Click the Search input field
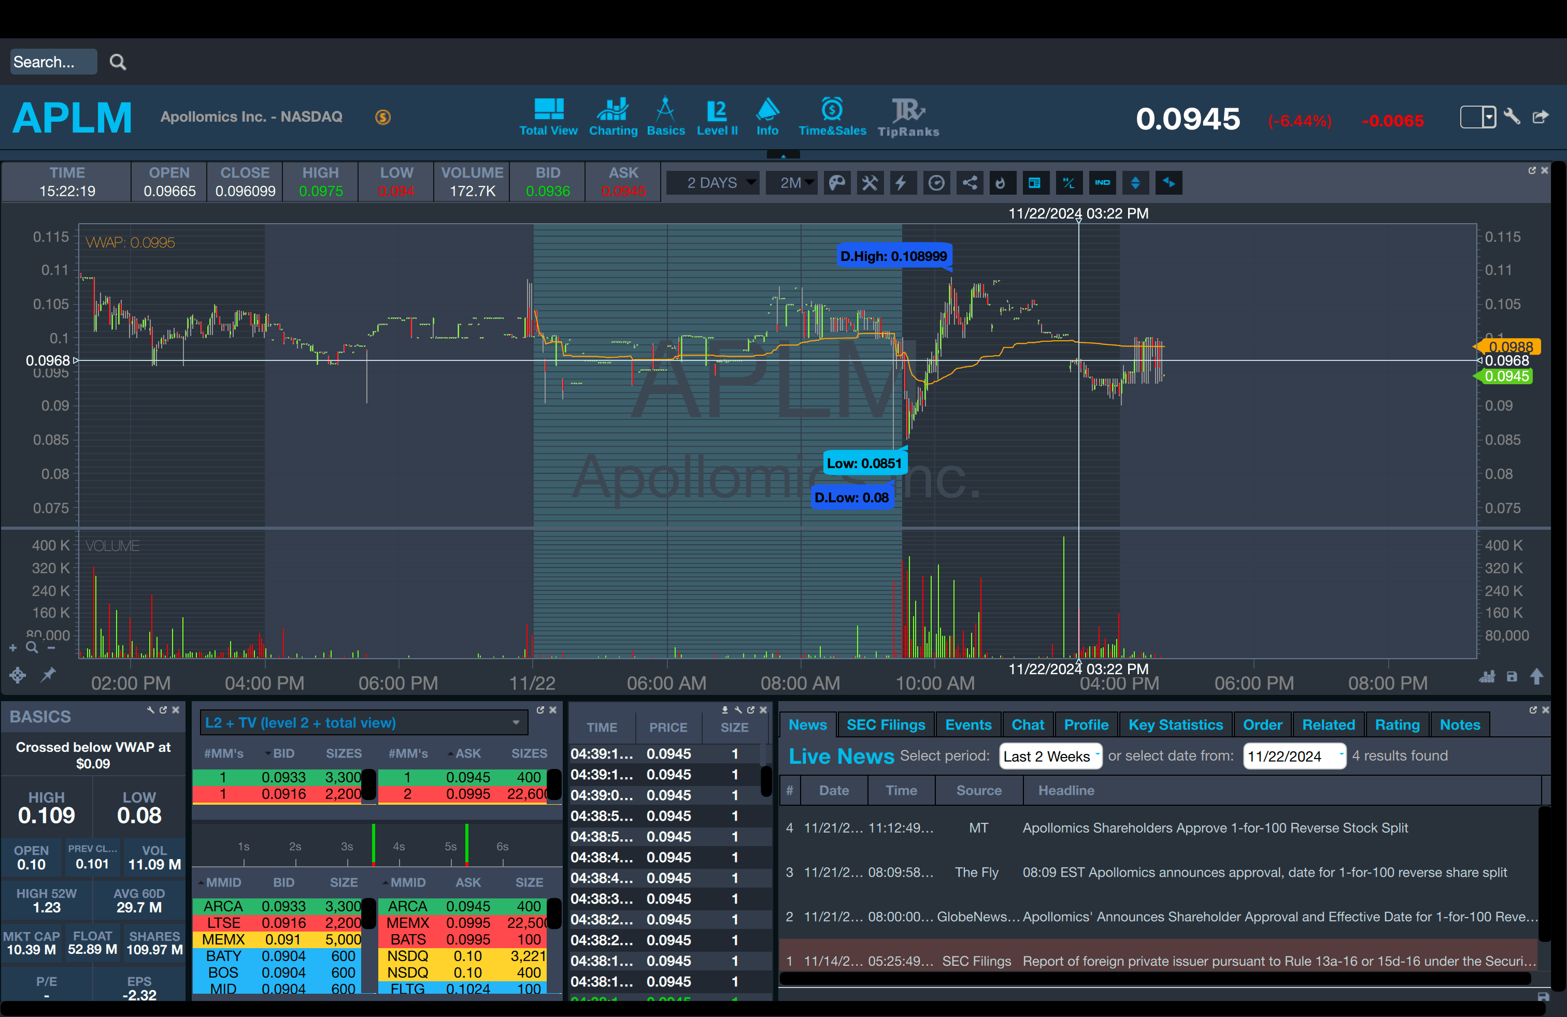The image size is (1567, 1017). [53, 62]
